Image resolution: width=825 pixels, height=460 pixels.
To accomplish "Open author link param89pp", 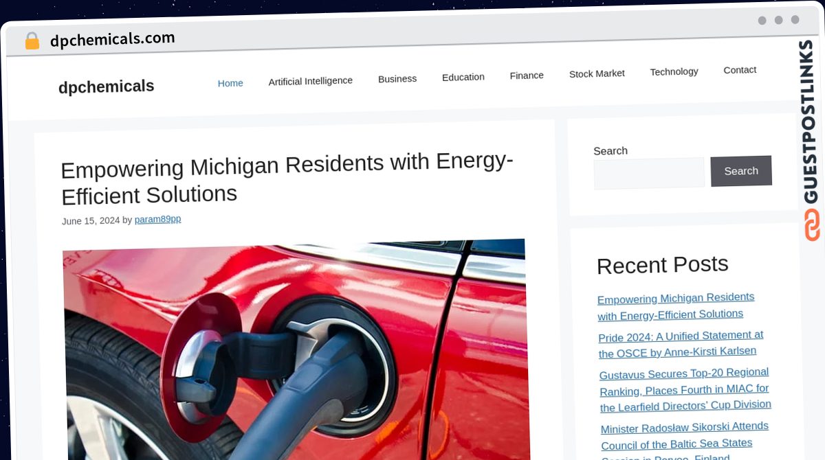I will point(157,220).
